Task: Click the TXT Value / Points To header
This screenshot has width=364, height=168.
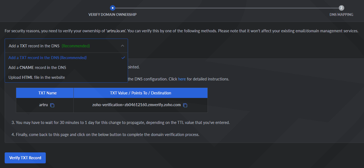Action: pyautogui.click(x=141, y=93)
